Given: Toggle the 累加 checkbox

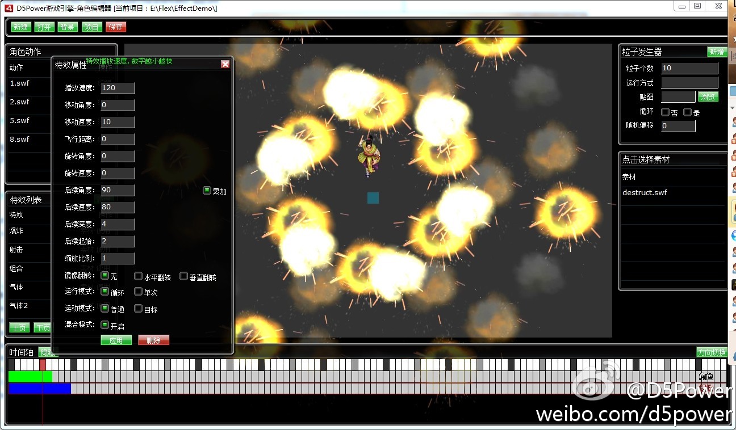Looking at the screenshot, I should coord(207,191).
